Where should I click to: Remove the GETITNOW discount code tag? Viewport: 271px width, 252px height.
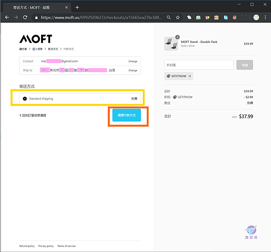(190, 76)
